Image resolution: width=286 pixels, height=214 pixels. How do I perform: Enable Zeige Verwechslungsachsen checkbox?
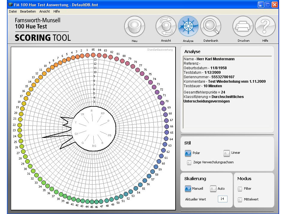tap(189, 162)
